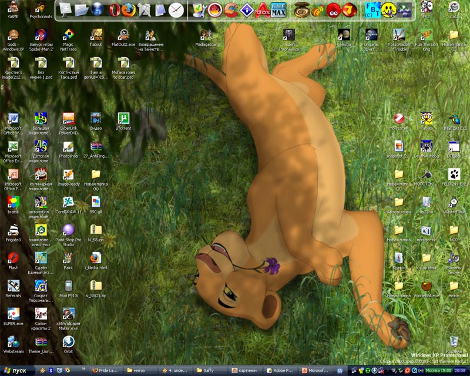The width and height of the screenshot is (470, 376).
Task: Open the Celestia desktop icon
Action: (344, 34)
